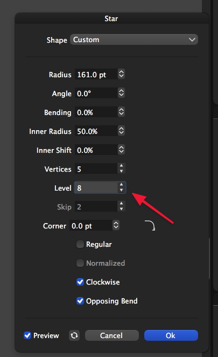Click the Inner Shift stepper arrows
Image resolution: width=218 pixels, height=357 pixels.
coord(121,150)
